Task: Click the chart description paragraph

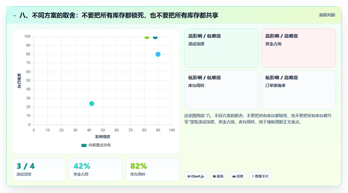Action: (258, 119)
